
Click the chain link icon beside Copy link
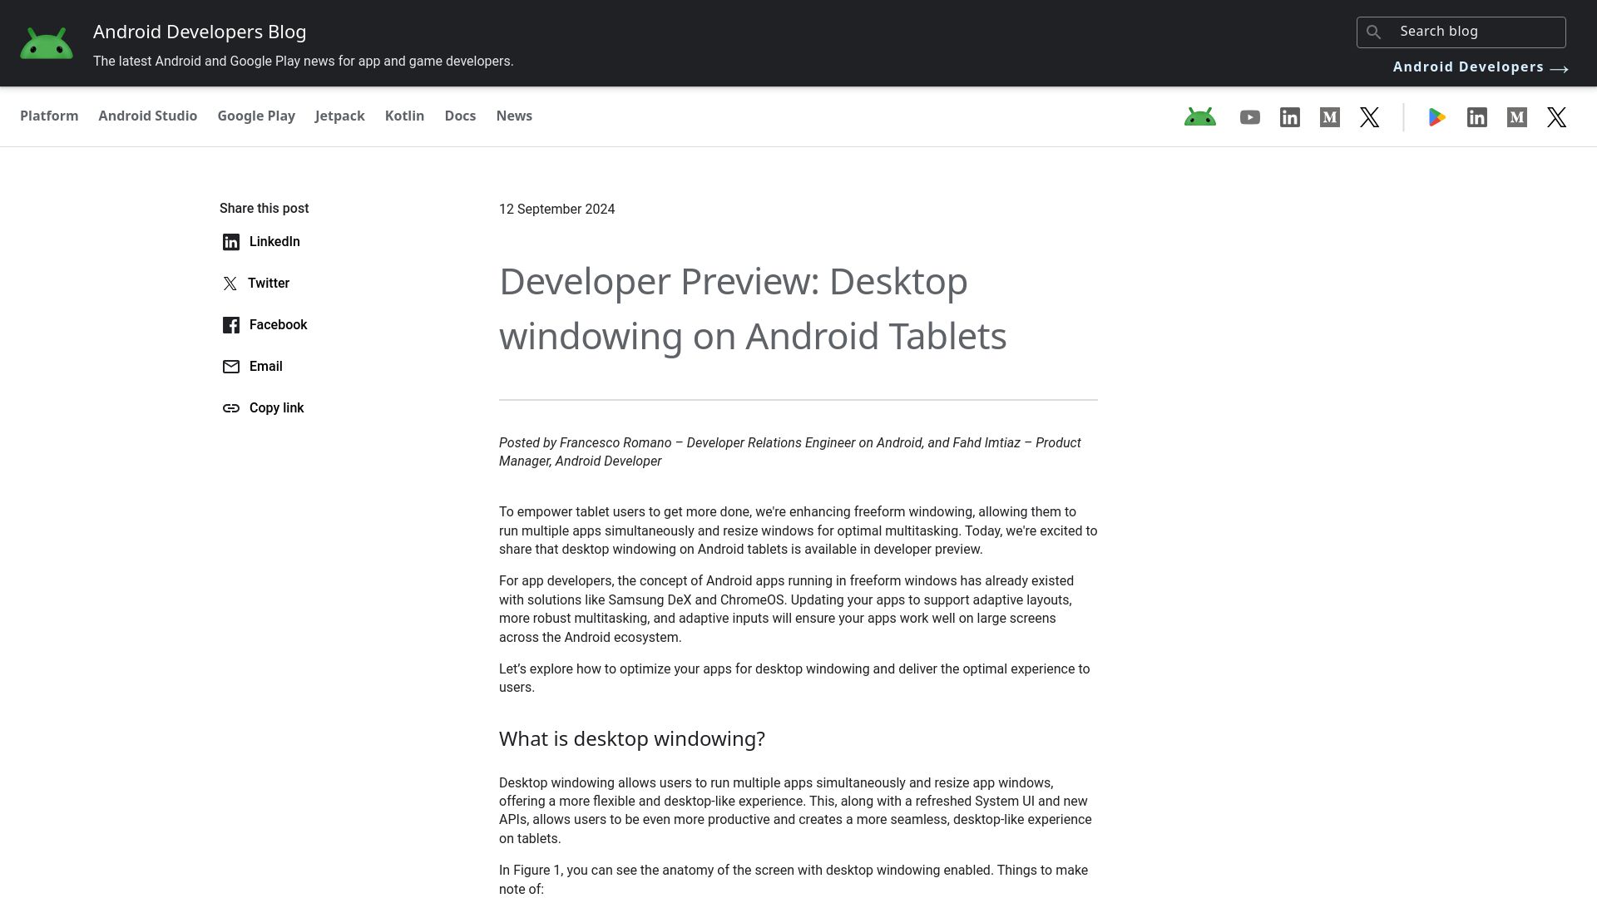[x=231, y=408]
